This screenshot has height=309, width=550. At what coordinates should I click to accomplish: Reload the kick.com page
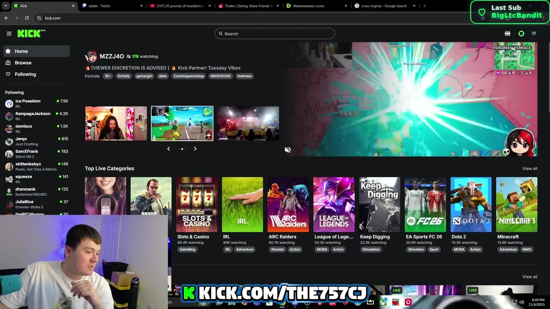[x=27, y=18]
